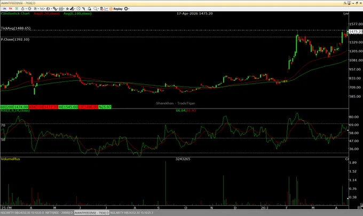Image resolution: width=363 pixels, height=216 pixels.
Task: Click the 1475.20 current price marker on axis
Action: pyautogui.click(x=356, y=32)
